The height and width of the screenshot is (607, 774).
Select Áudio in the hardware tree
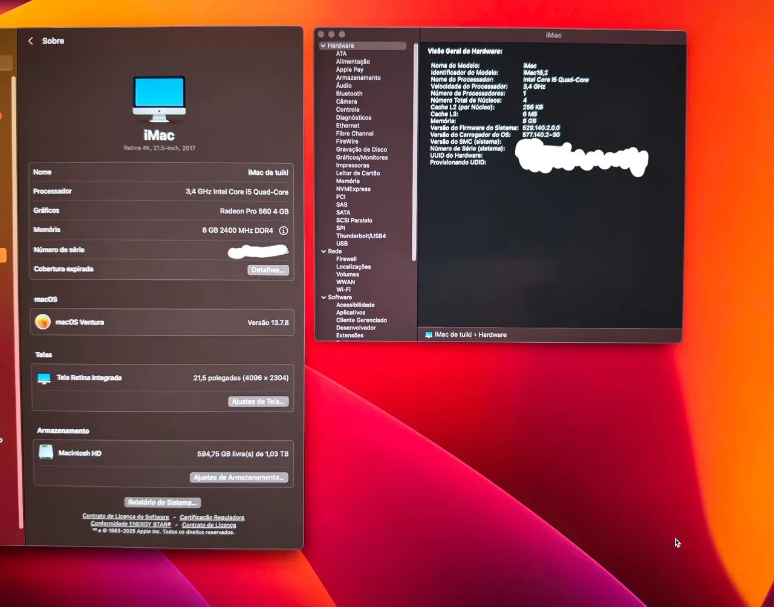344,86
